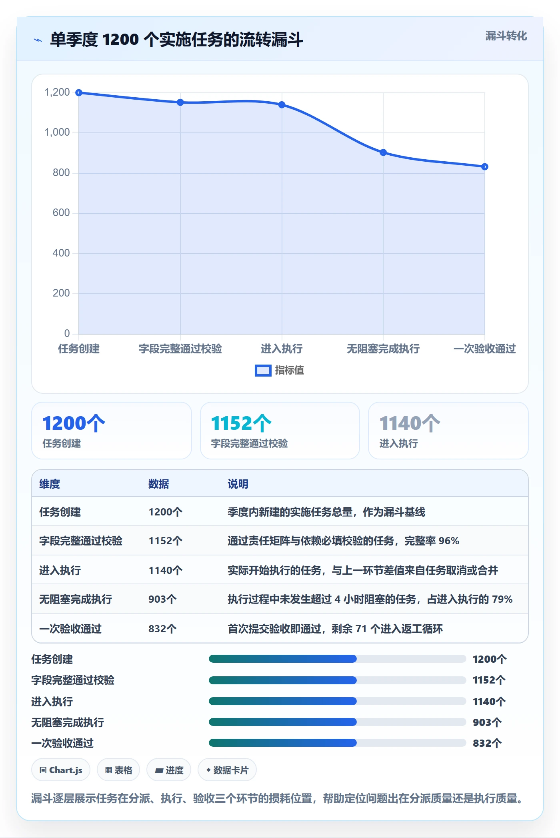Click the Chart.js tag chip

61,770
